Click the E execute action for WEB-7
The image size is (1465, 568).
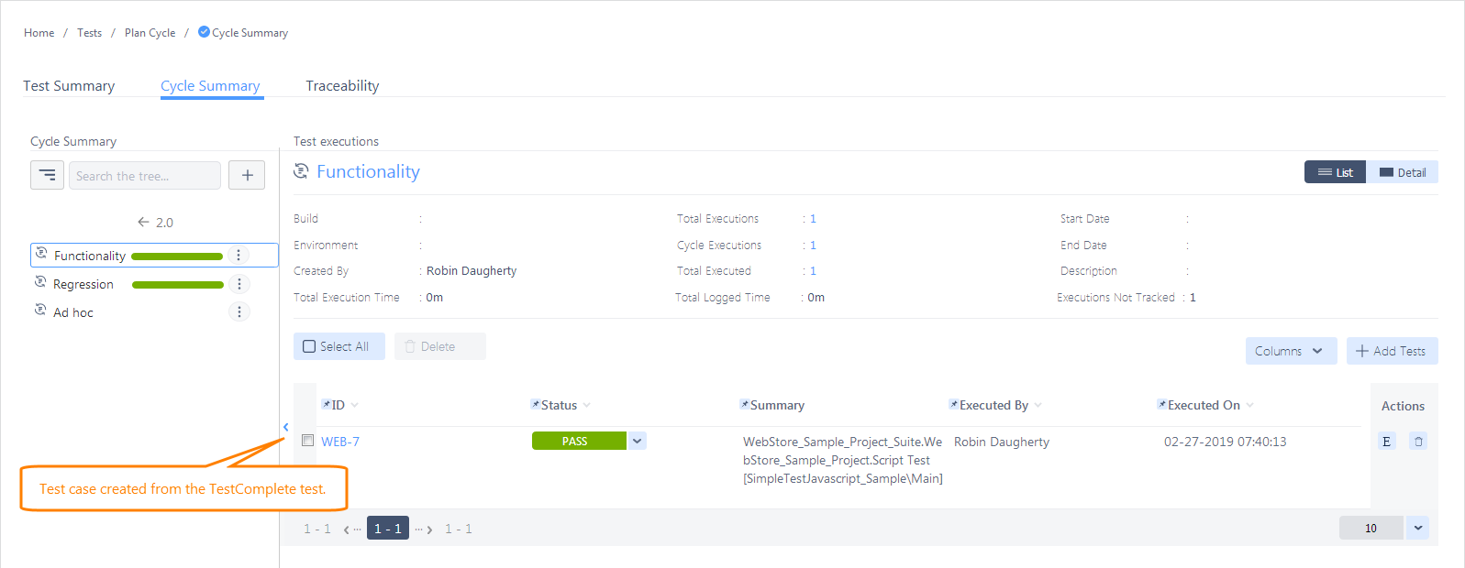pyautogui.click(x=1386, y=442)
